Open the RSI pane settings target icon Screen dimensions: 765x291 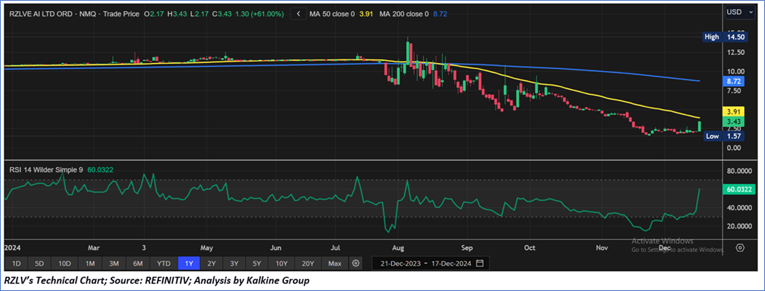(x=740, y=248)
